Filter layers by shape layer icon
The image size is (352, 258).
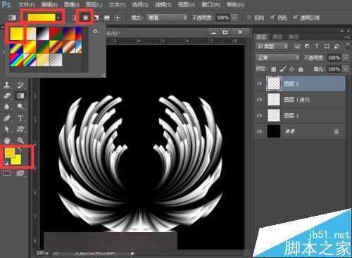[x=327, y=46]
